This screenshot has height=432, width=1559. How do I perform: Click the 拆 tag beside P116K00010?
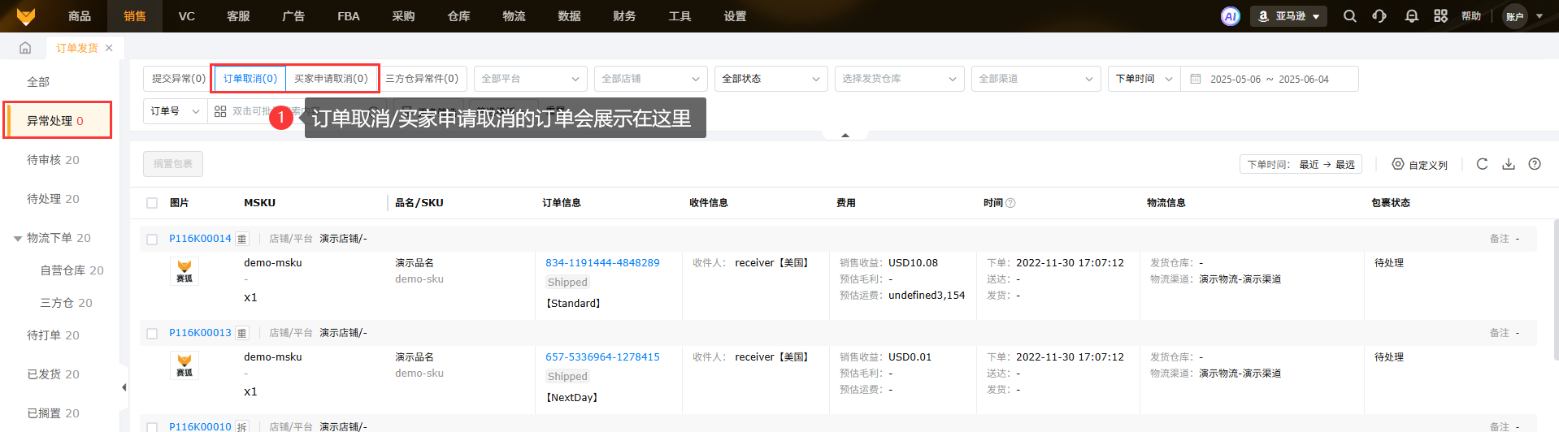coord(241,426)
